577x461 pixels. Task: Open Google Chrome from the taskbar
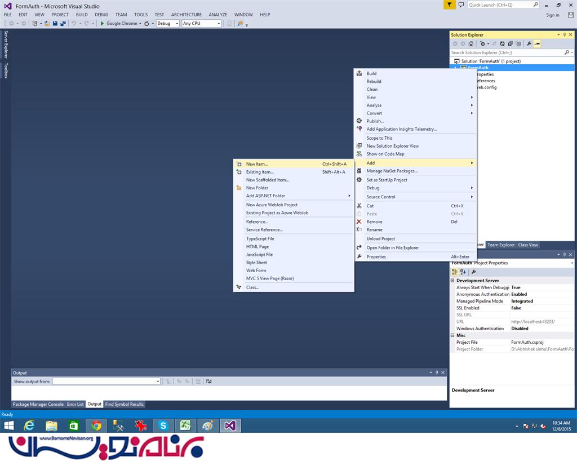click(x=96, y=425)
